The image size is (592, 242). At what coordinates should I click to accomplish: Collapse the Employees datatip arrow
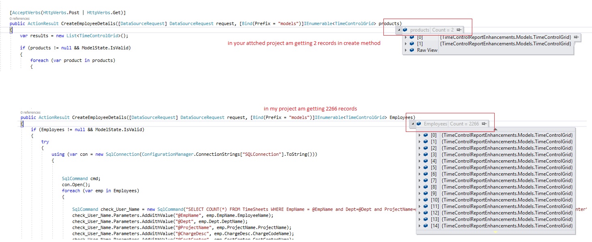tap(413, 124)
